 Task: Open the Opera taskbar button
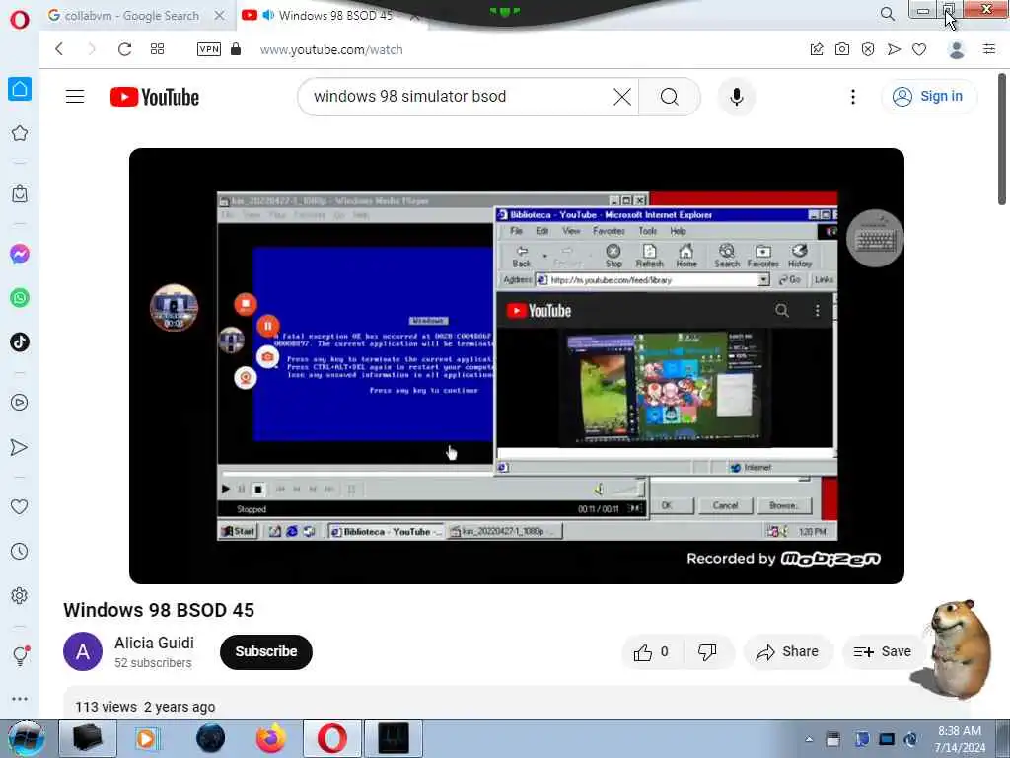coord(332,738)
